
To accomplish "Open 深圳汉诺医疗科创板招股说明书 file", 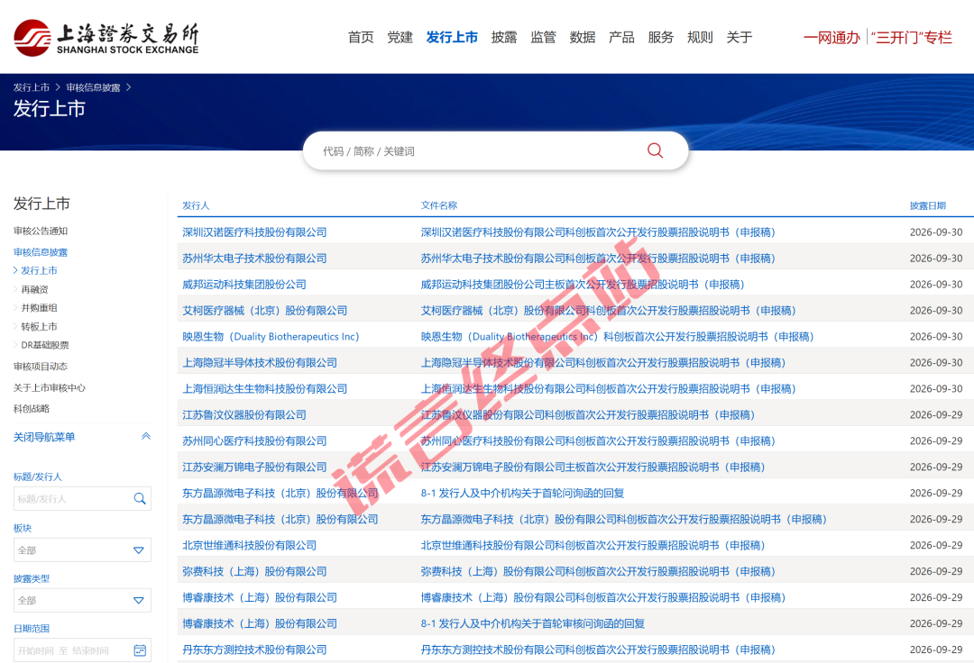I will click(x=598, y=232).
